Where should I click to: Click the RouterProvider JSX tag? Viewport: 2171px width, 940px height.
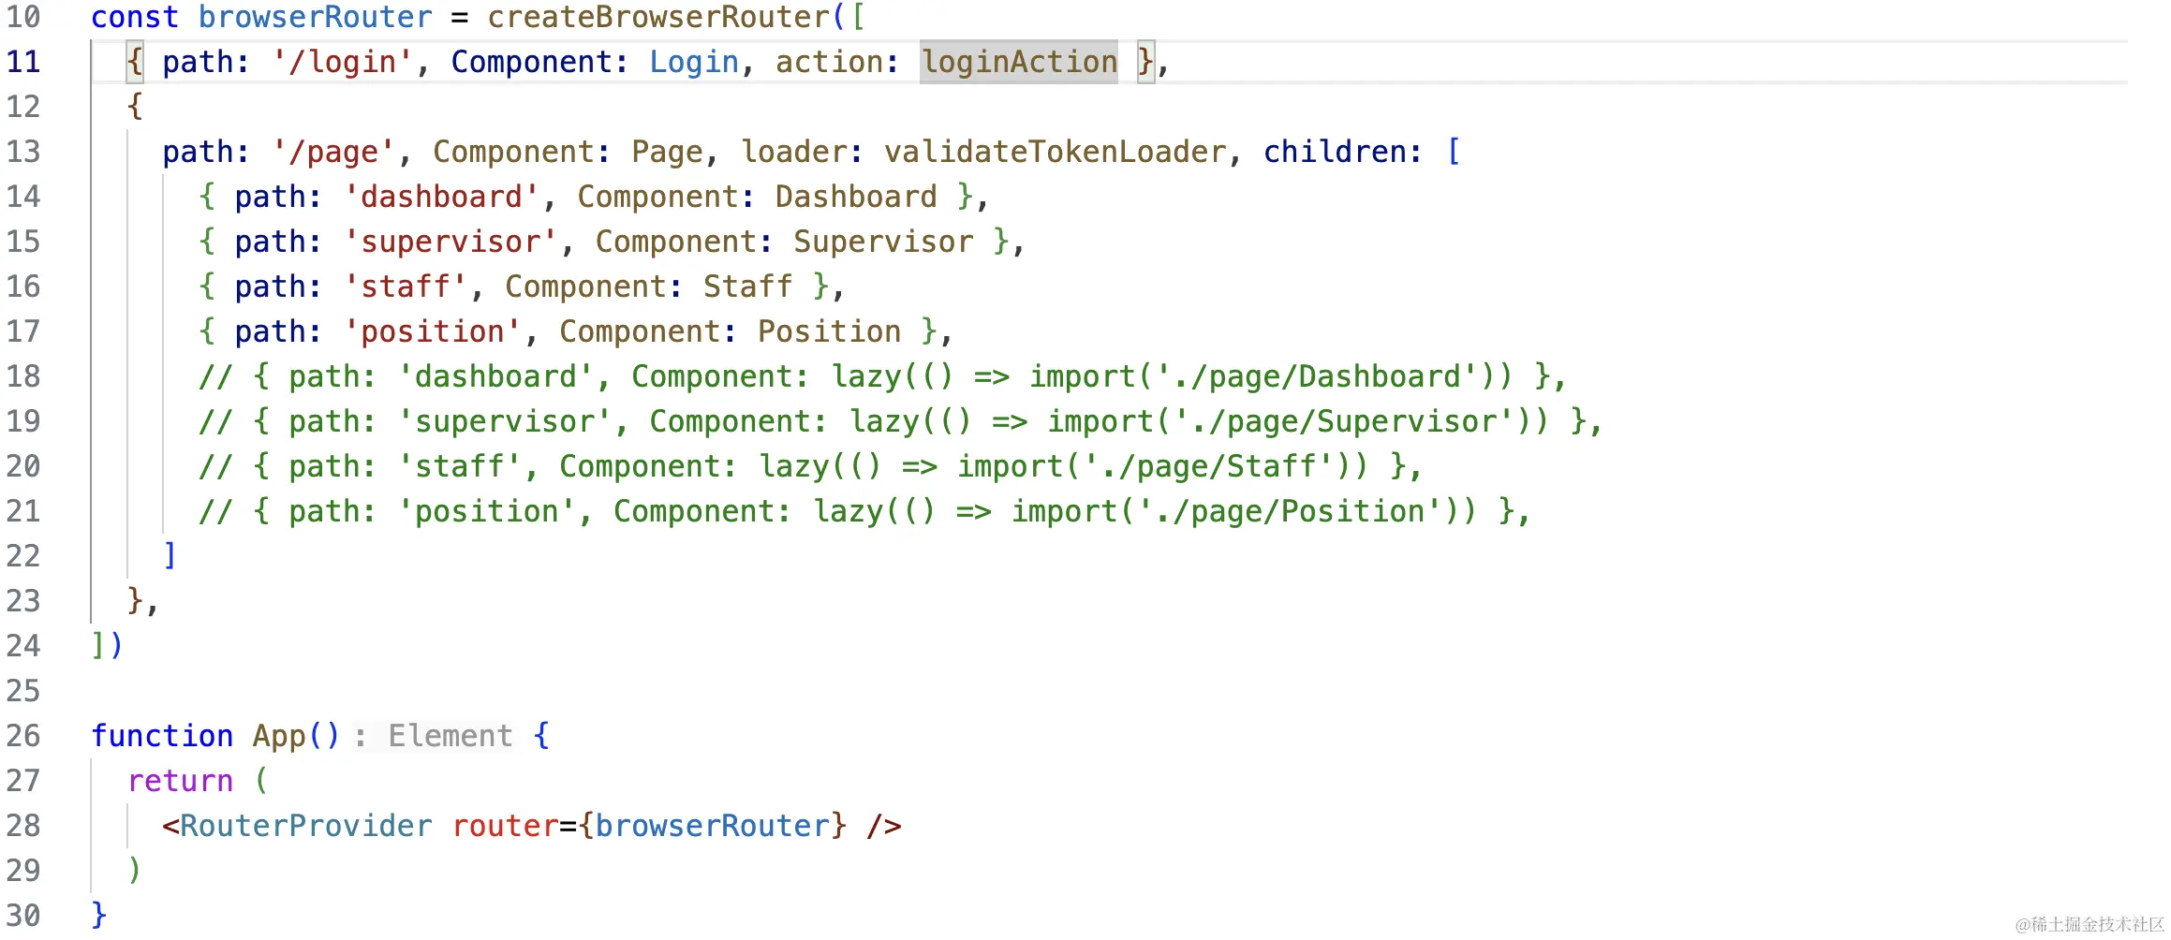click(x=305, y=826)
